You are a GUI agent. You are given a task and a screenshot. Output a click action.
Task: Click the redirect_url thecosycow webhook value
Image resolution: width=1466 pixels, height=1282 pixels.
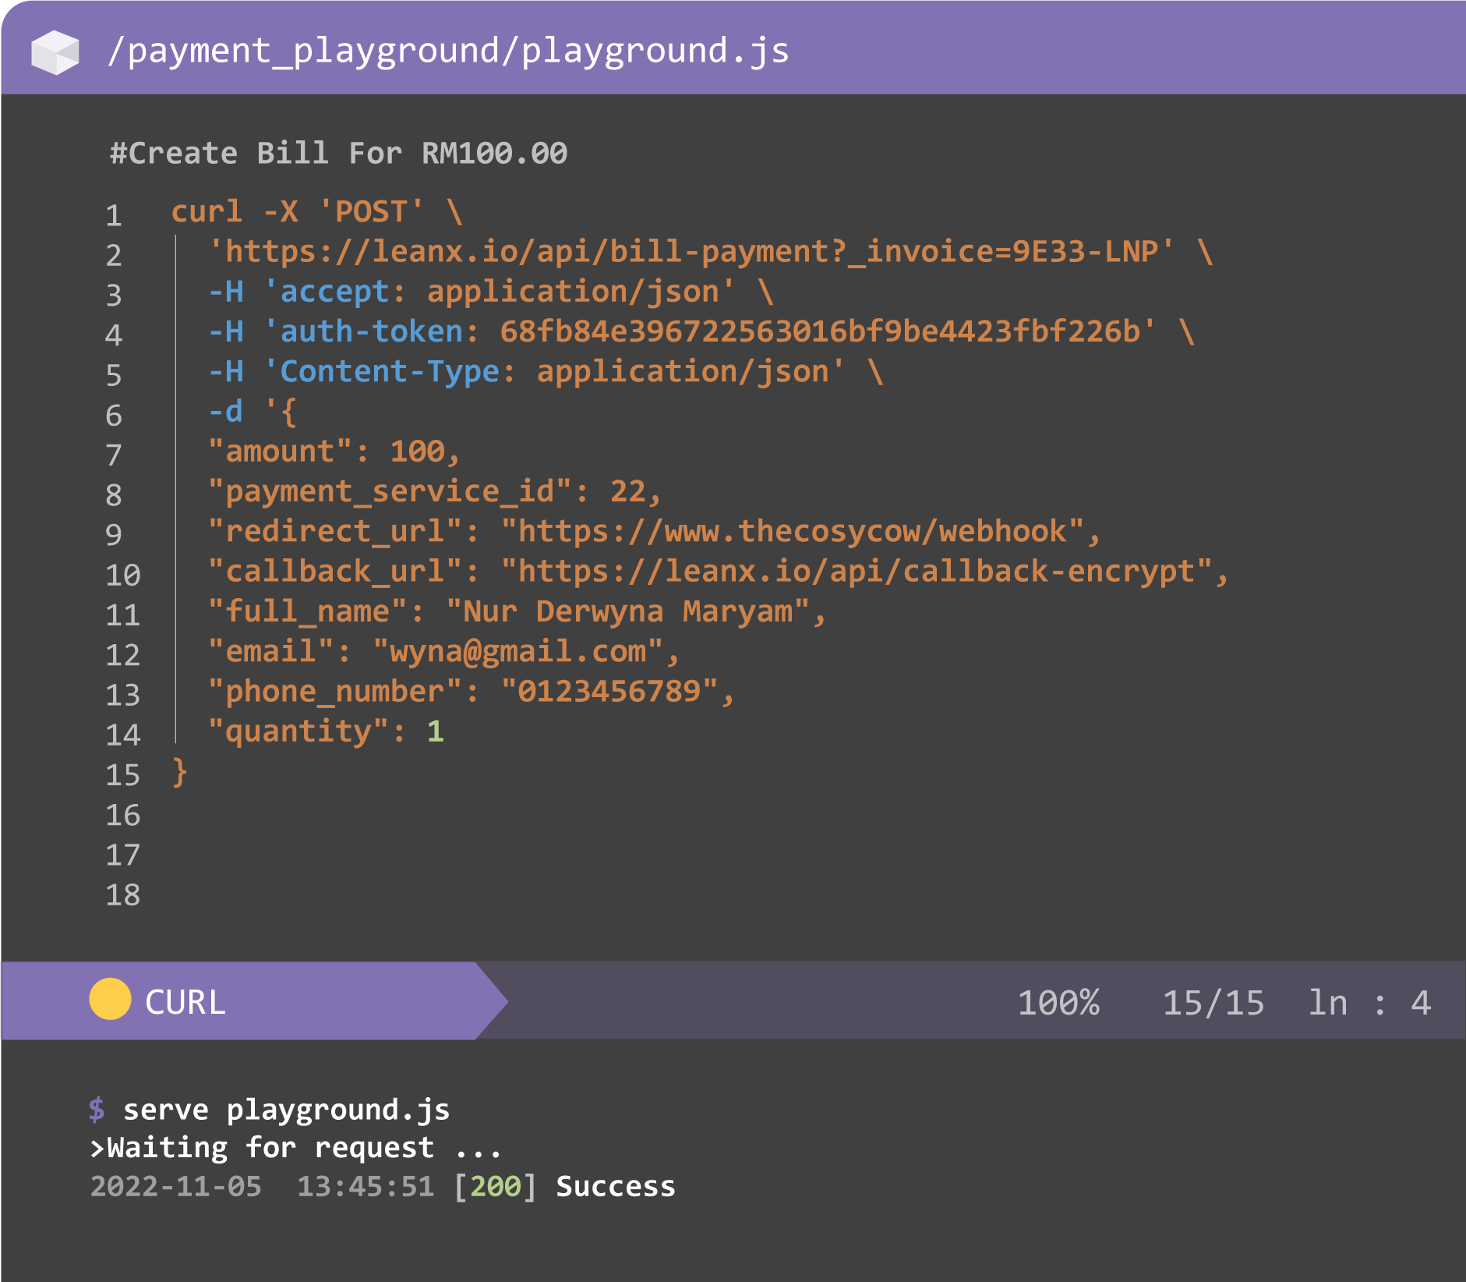[793, 532]
